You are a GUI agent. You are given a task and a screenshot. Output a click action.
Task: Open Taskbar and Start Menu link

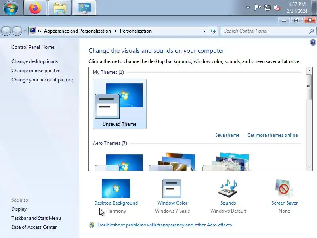tap(36, 218)
